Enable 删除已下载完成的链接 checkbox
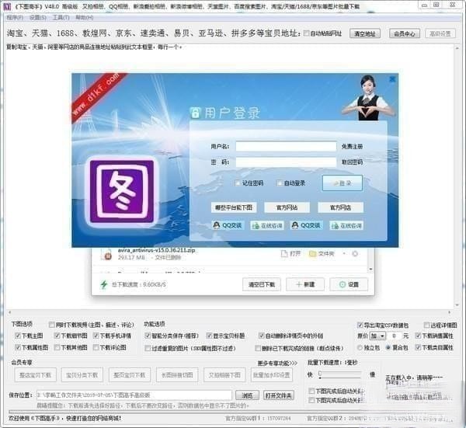The width and height of the screenshot is (466, 428). (258, 348)
